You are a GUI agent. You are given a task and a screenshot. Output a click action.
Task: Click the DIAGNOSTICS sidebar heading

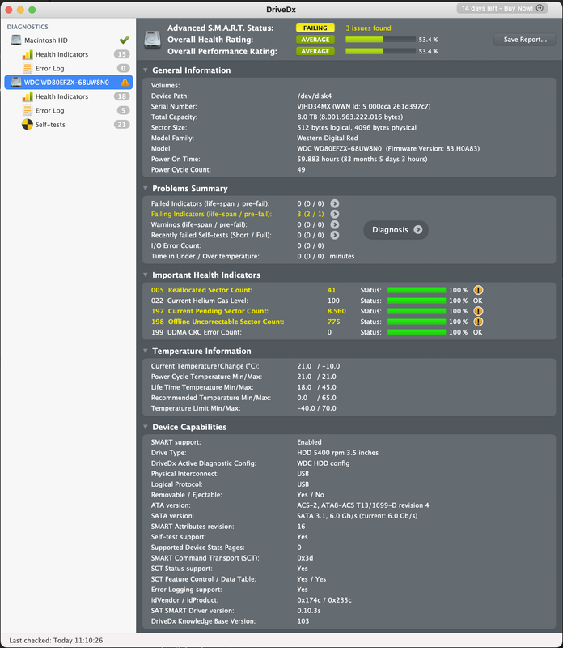[28, 27]
